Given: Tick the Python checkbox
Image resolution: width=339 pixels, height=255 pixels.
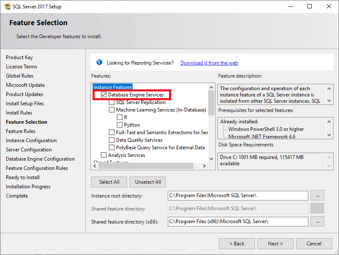Looking at the screenshot, I should coord(119,125).
